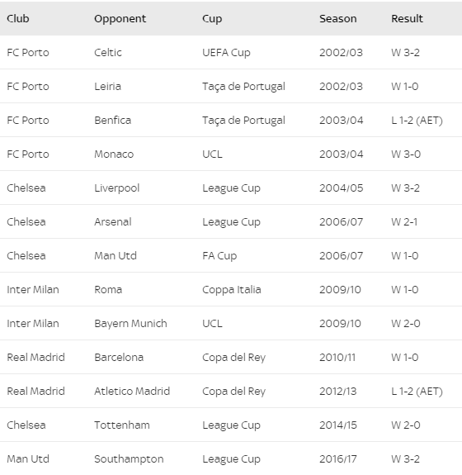Screen dimensions: 462x475
Task: Click the Result column header
Action: [407, 19]
